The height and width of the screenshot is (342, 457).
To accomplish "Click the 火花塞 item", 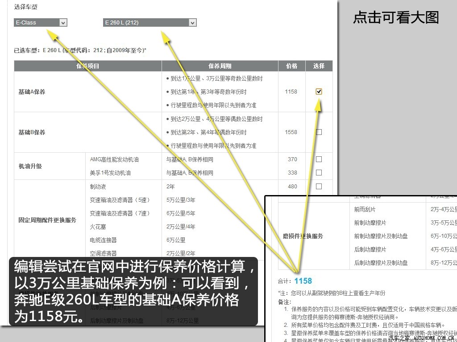I will click(98, 227).
